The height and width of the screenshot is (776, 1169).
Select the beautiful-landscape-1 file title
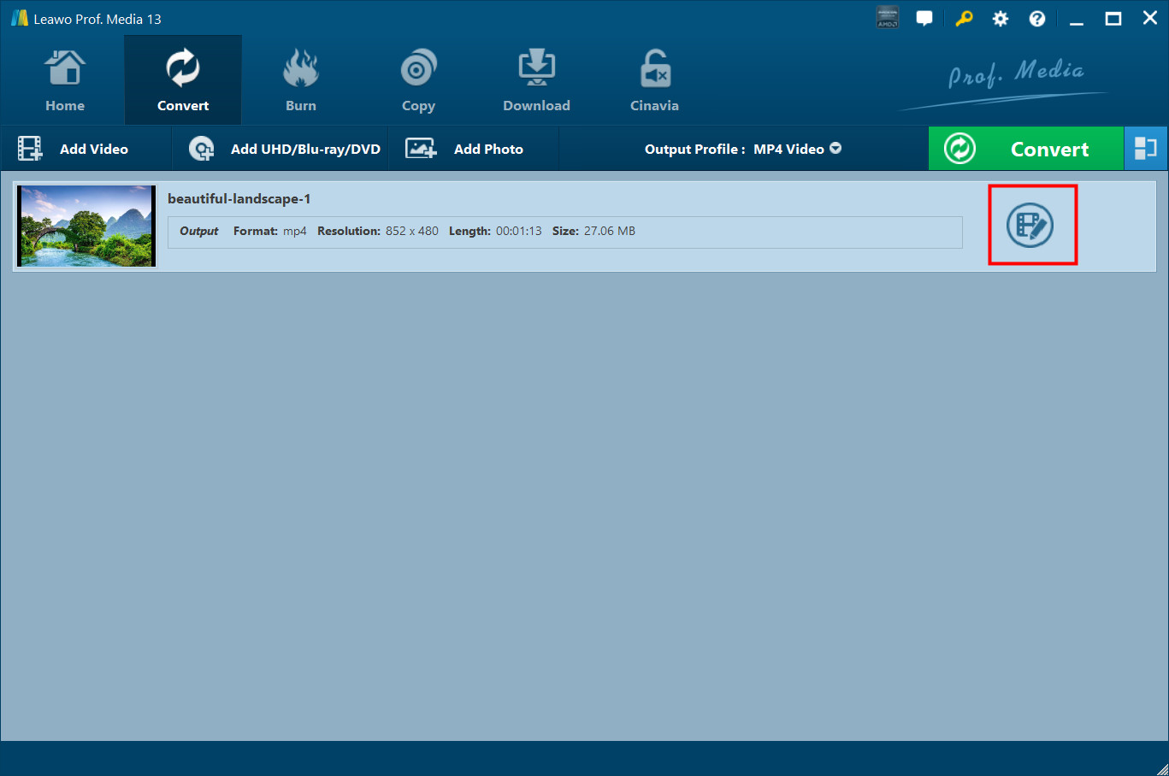coord(239,199)
